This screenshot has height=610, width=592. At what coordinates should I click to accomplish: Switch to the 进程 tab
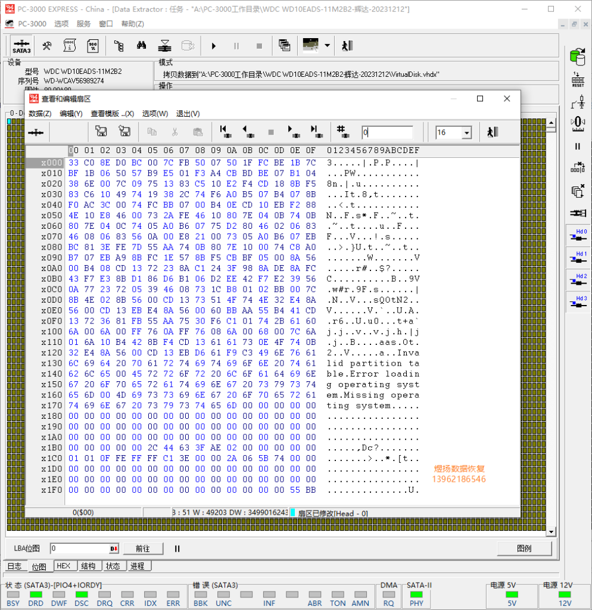pyautogui.click(x=138, y=566)
